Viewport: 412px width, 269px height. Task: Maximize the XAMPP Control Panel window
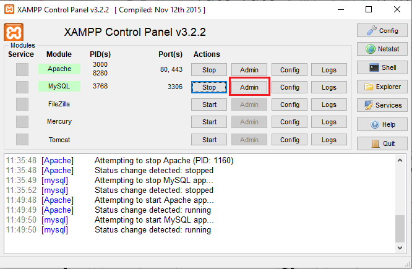(x=369, y=9)
